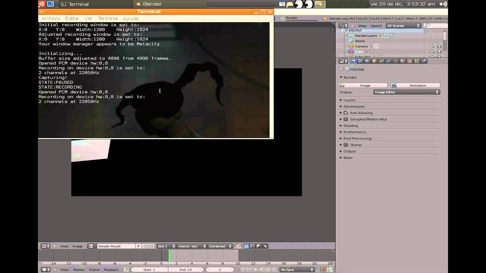486x273 pixels.
Task: Expand the Post Processing panel
Action: click(x=357, y=139)
